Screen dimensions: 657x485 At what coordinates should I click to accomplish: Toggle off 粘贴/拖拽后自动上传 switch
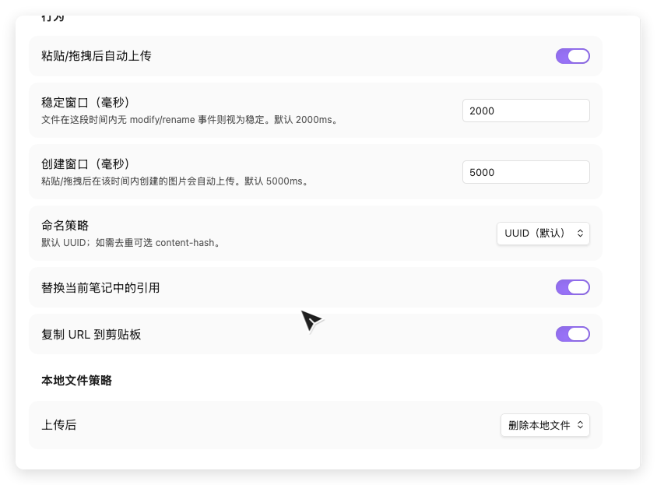pos(572,56)
